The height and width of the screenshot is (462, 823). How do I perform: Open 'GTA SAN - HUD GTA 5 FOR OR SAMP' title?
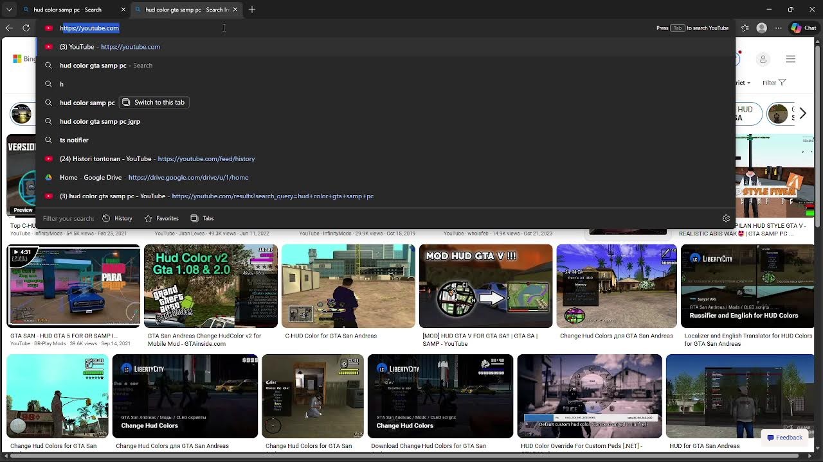tap(64, 336)
